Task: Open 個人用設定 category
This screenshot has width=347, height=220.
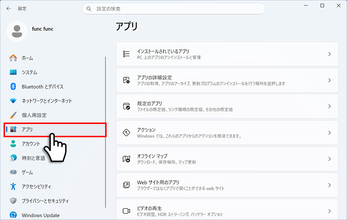Action: pos(54,115)
